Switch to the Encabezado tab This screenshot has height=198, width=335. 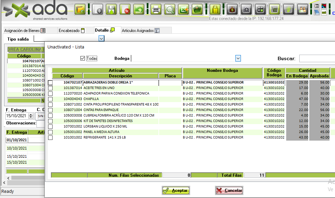(x=71, y=31)
